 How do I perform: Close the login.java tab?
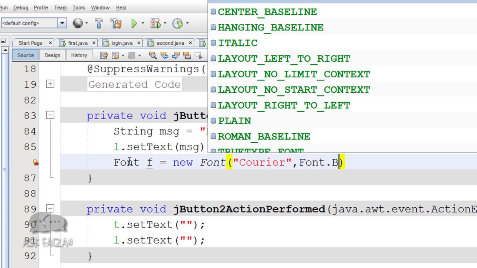coord(139,43)
